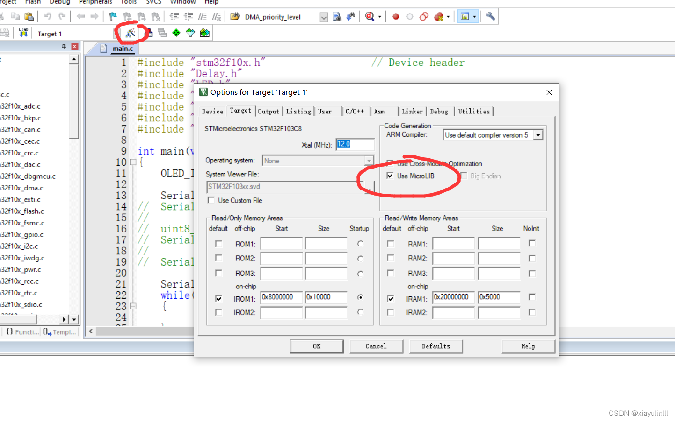The image size is (675, 422).
Task: Switch to the Linker tab
Action: point(412,112)
